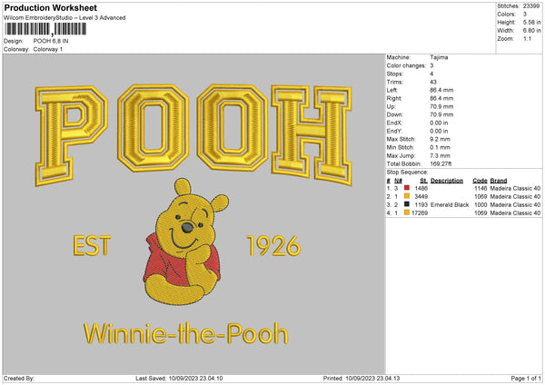This screenshot has height=385, width=545.
Task: Click the 'Last Saved: 10/09/2023' footer text
Action: [x=179, y=379]
